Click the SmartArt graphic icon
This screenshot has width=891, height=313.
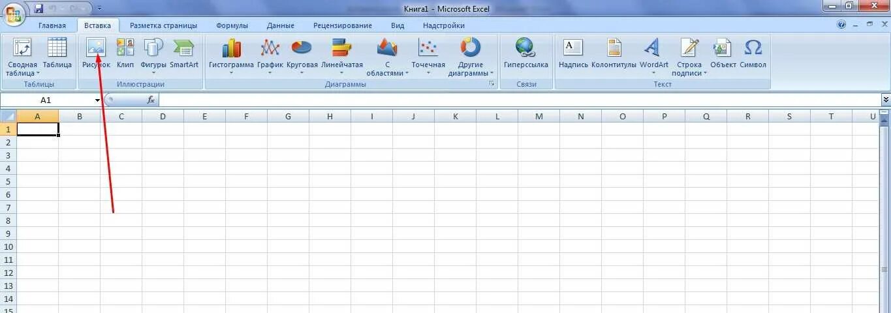tap(183, 48)
